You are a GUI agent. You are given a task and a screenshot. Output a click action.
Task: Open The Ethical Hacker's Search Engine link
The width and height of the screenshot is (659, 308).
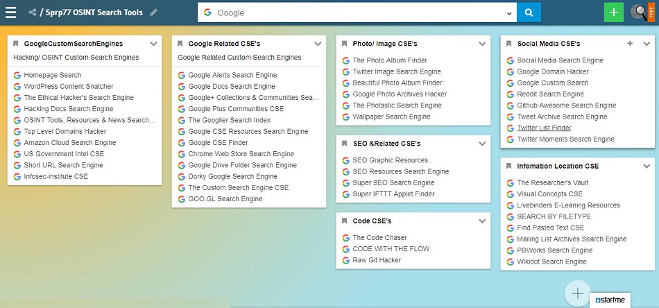(x=78, y=98)
